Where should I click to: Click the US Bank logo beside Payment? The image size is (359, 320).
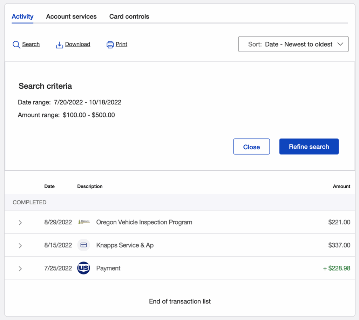83,268
